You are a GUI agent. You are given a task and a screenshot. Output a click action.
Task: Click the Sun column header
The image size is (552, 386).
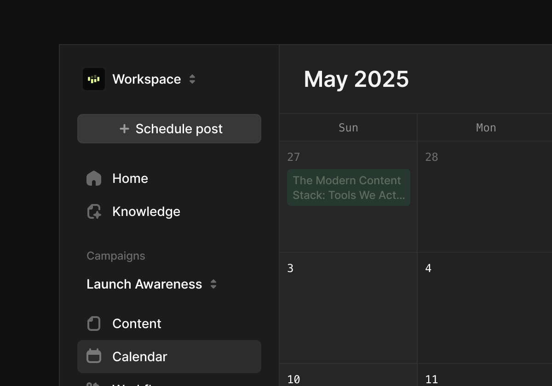point(348,128)
